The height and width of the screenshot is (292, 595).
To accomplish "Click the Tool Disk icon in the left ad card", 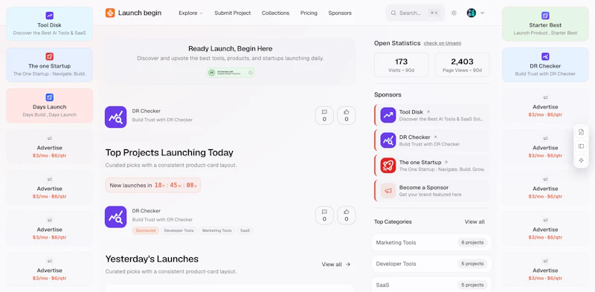I will tap(49, 16).
